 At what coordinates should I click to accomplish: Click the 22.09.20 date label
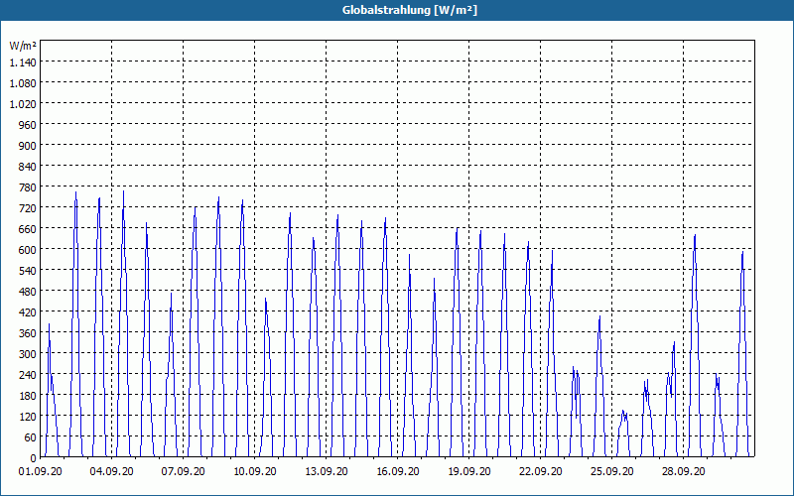540,472
